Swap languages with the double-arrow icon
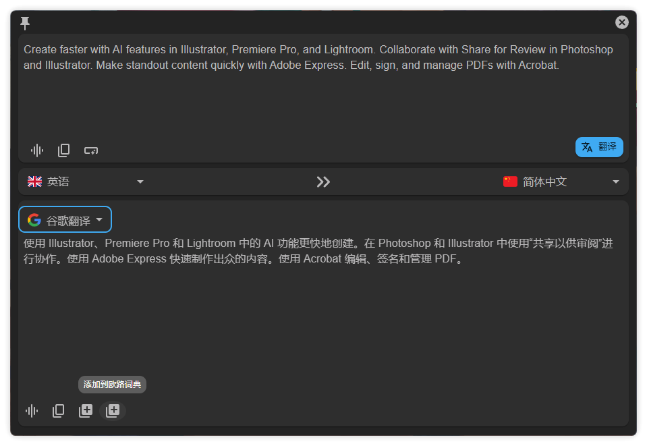Screen dimensions: 647x446 (x=323, y=182)
